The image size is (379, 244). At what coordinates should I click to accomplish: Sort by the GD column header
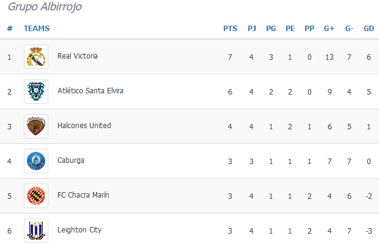(369, 28)
